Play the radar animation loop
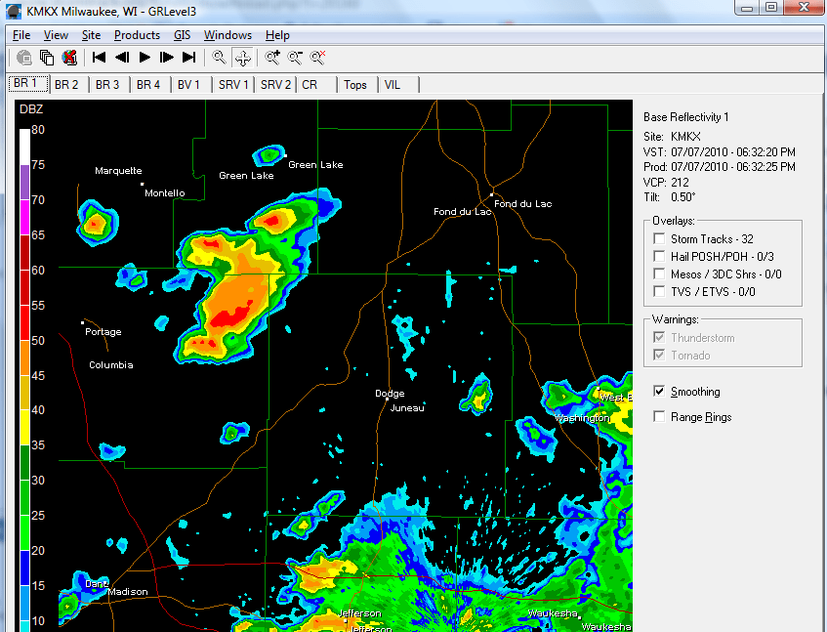This screenshot has width=827, height=632. [x=145, y=57]
